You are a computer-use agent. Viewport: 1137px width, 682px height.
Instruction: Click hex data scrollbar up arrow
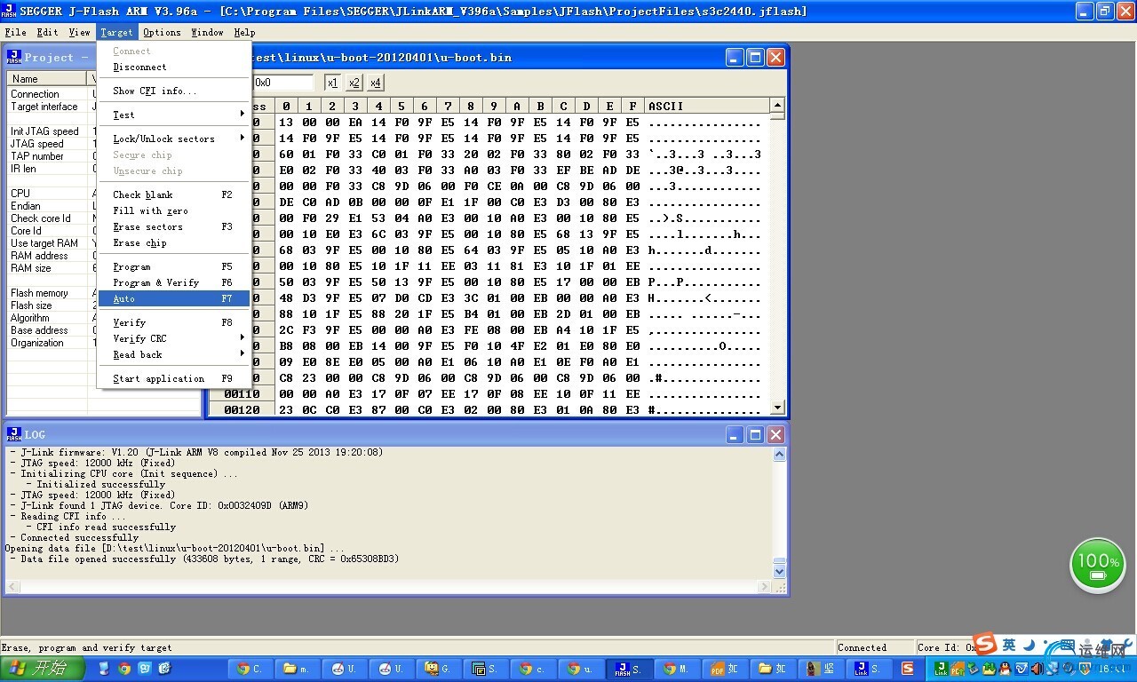(x=778, y=106)
